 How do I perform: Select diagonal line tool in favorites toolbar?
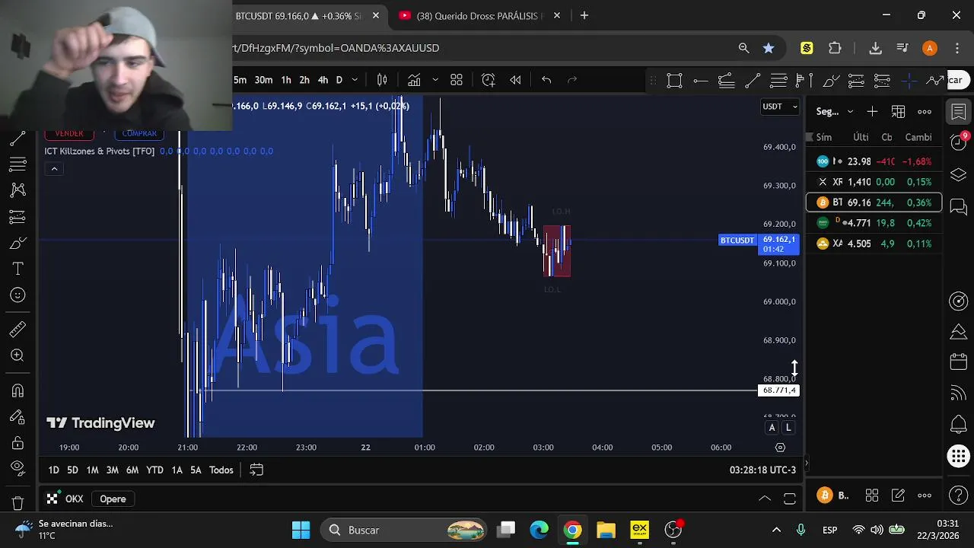tap(753, 80)
